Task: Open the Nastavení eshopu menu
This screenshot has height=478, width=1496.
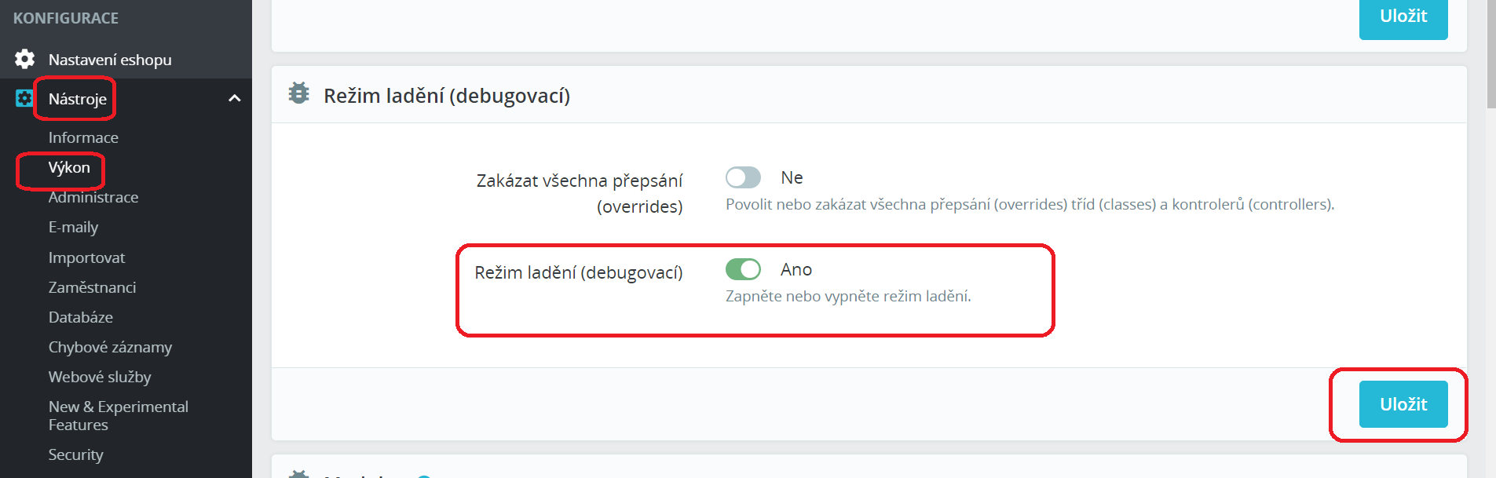Action: click(109, 60)
